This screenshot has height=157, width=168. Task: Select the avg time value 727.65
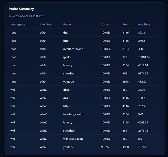[142, 147]
